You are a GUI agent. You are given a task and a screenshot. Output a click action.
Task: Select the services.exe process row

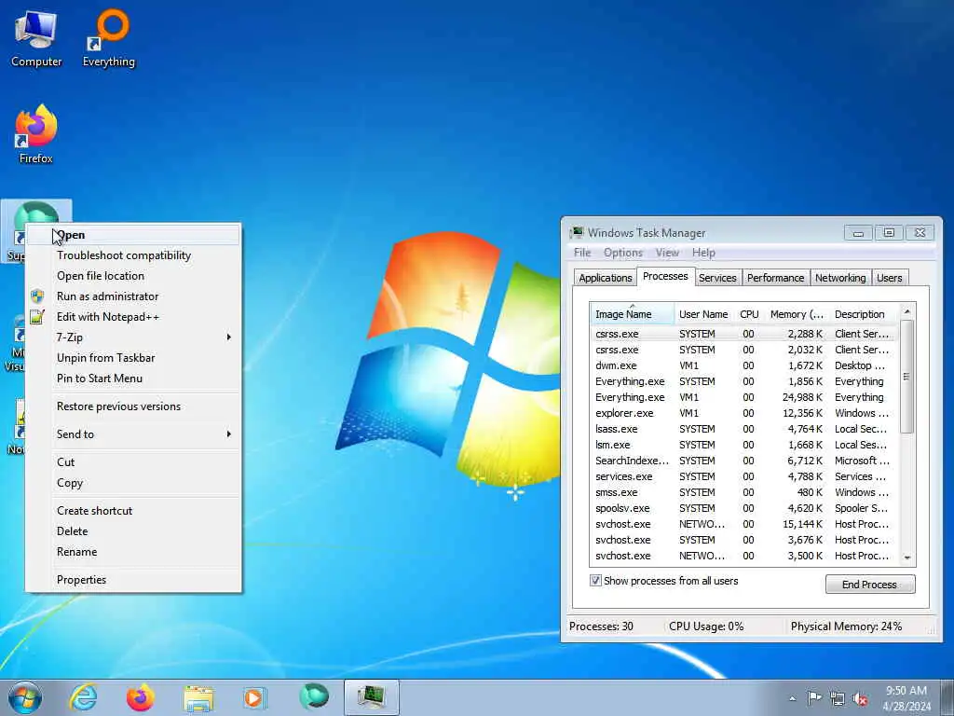tap(744, 476)
